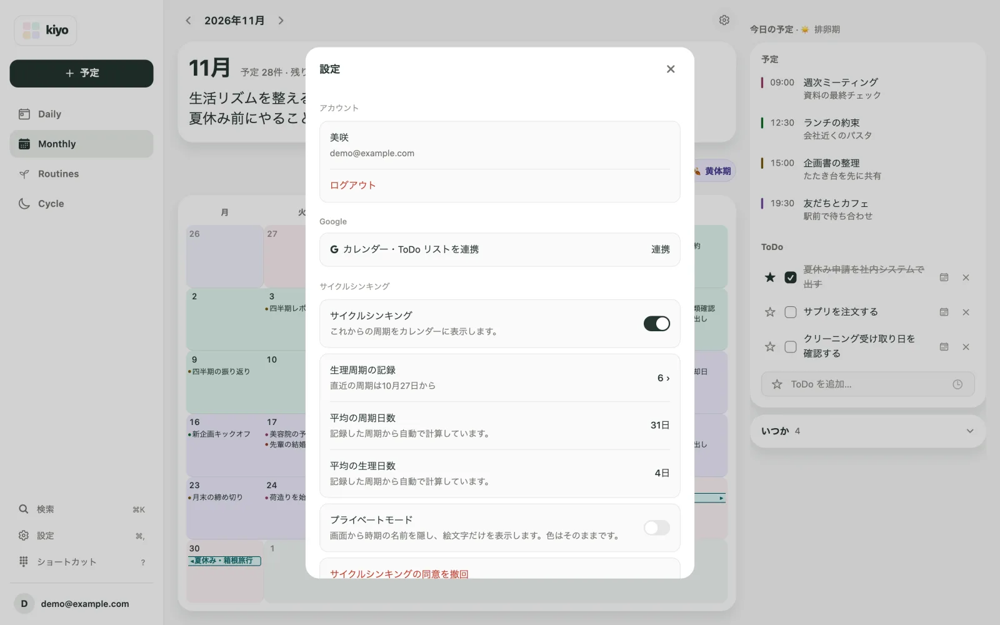Open the 15:00 企画書の整理 event
1000x625 pixels.
(x=867, y=169)
